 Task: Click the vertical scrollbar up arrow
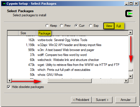pos(131,33)
